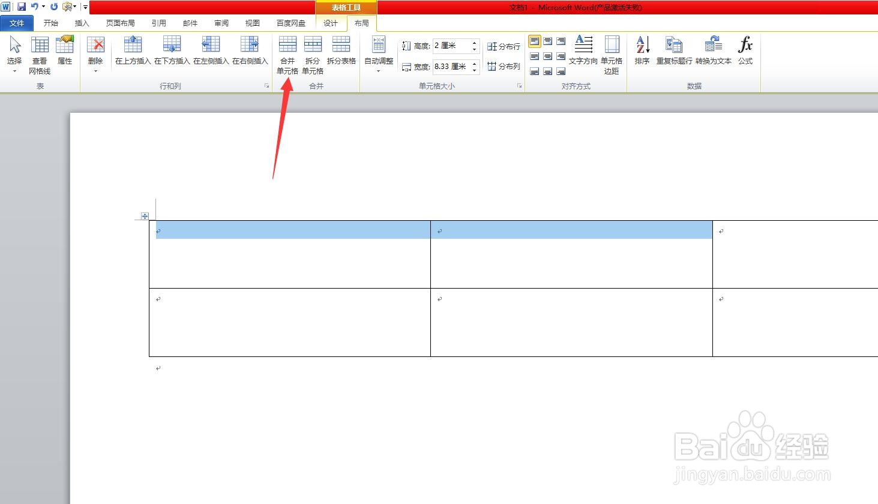
Task: Click the 高度 row height input field
Action: click(x=451, y=46)
